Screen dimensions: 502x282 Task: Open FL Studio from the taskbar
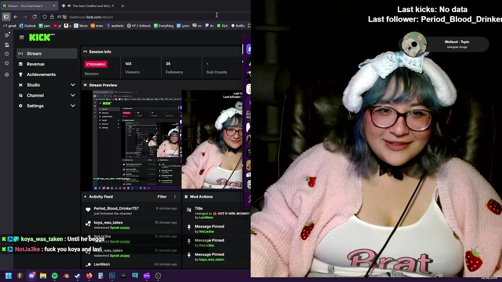pos(20,276)
